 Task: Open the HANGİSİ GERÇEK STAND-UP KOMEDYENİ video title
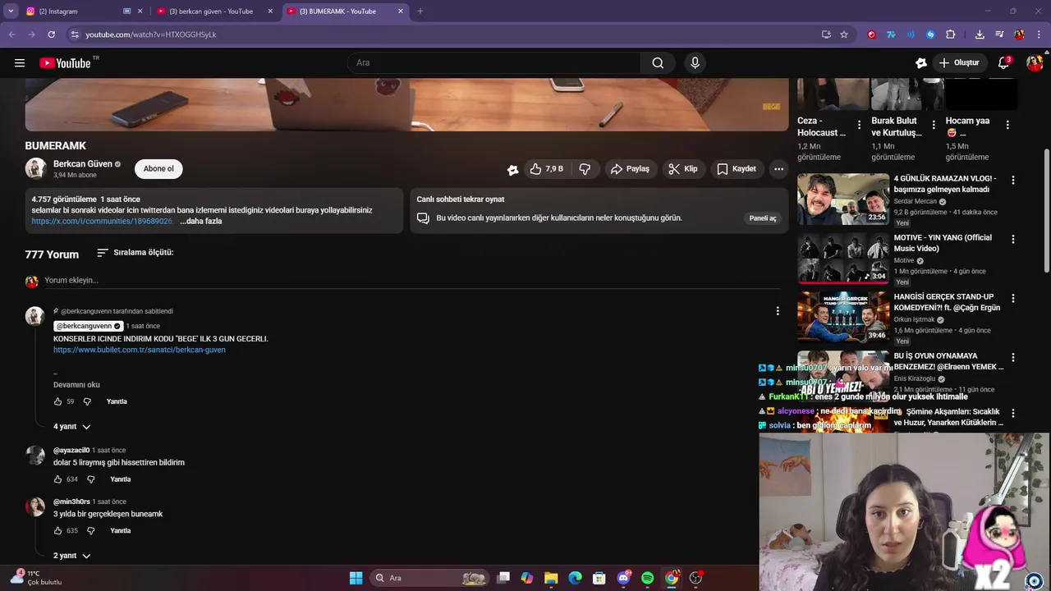(x=948, y=302)
